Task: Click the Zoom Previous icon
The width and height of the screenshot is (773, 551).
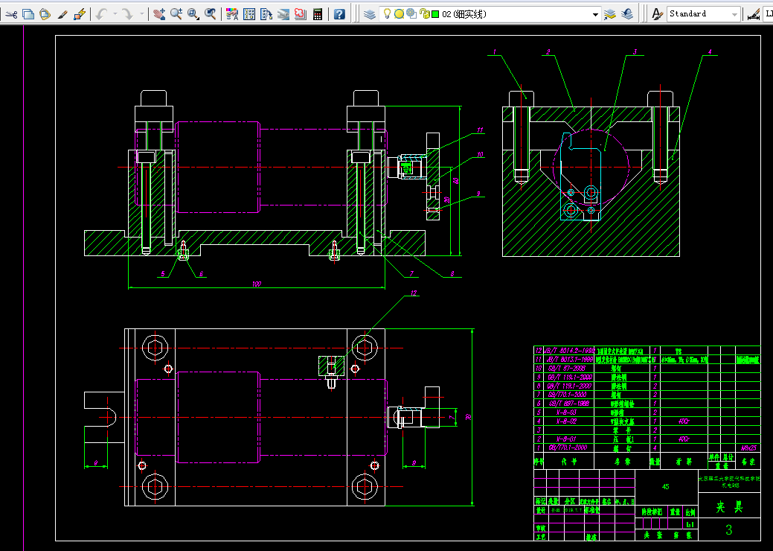Action: 210,14
